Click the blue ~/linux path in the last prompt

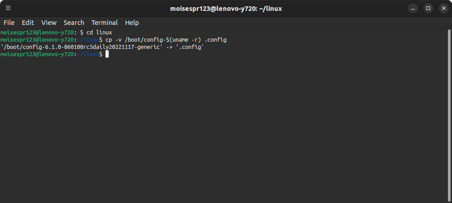tap(88, 54)
